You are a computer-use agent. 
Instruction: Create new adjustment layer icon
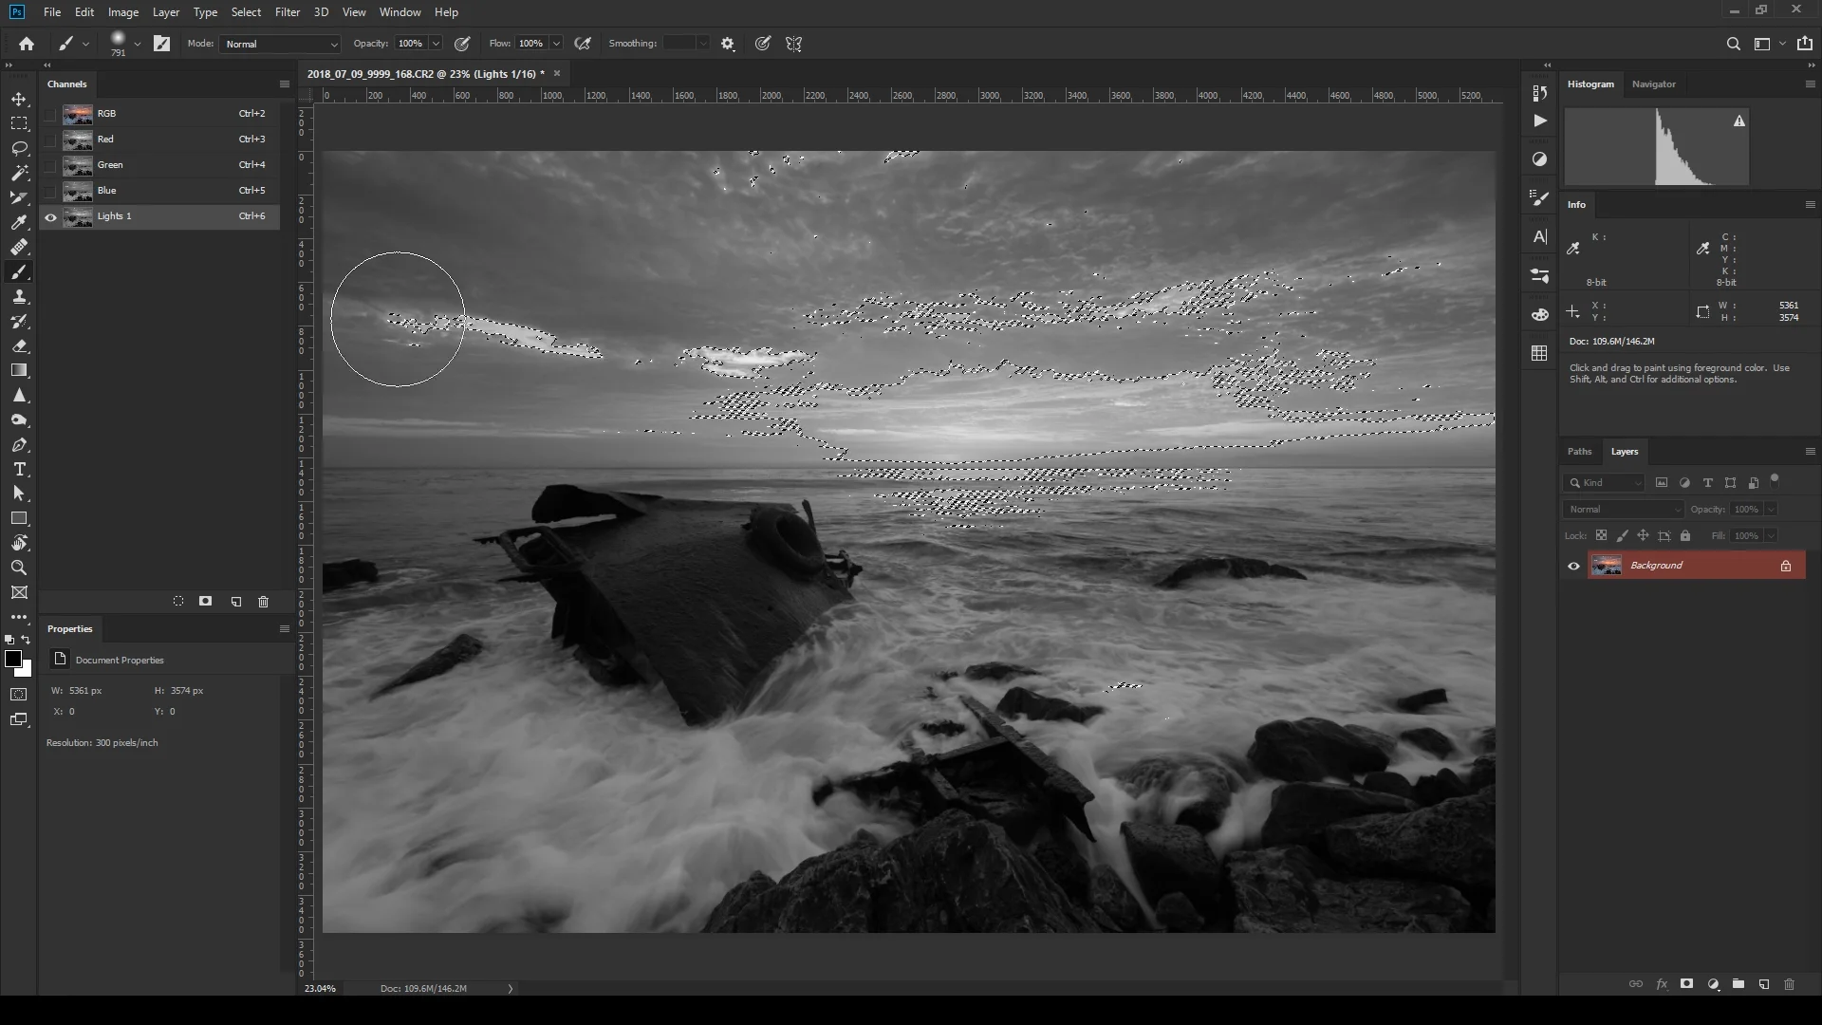[1713, 984]
